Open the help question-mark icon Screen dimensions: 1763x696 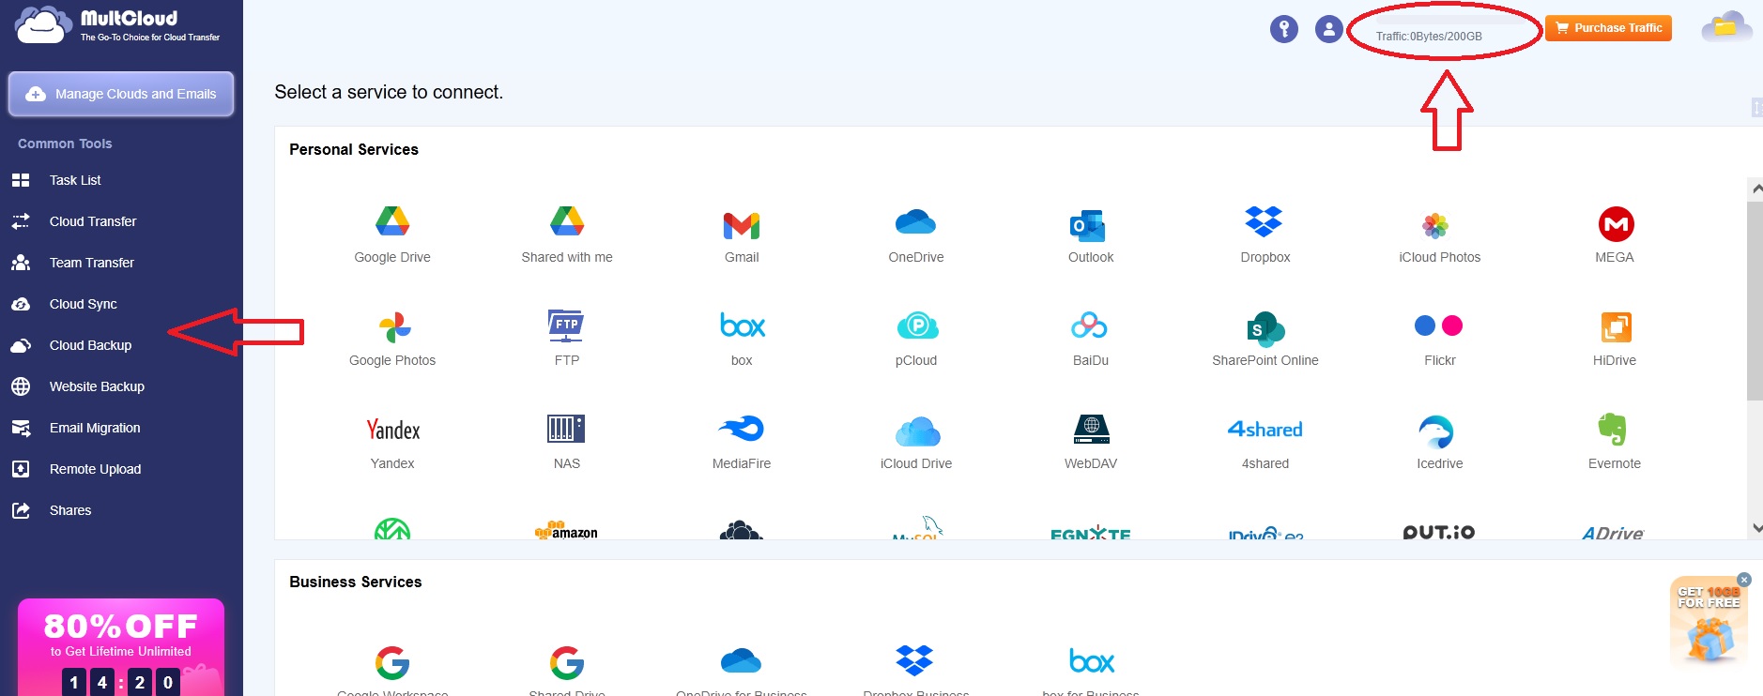[1284, 29]
